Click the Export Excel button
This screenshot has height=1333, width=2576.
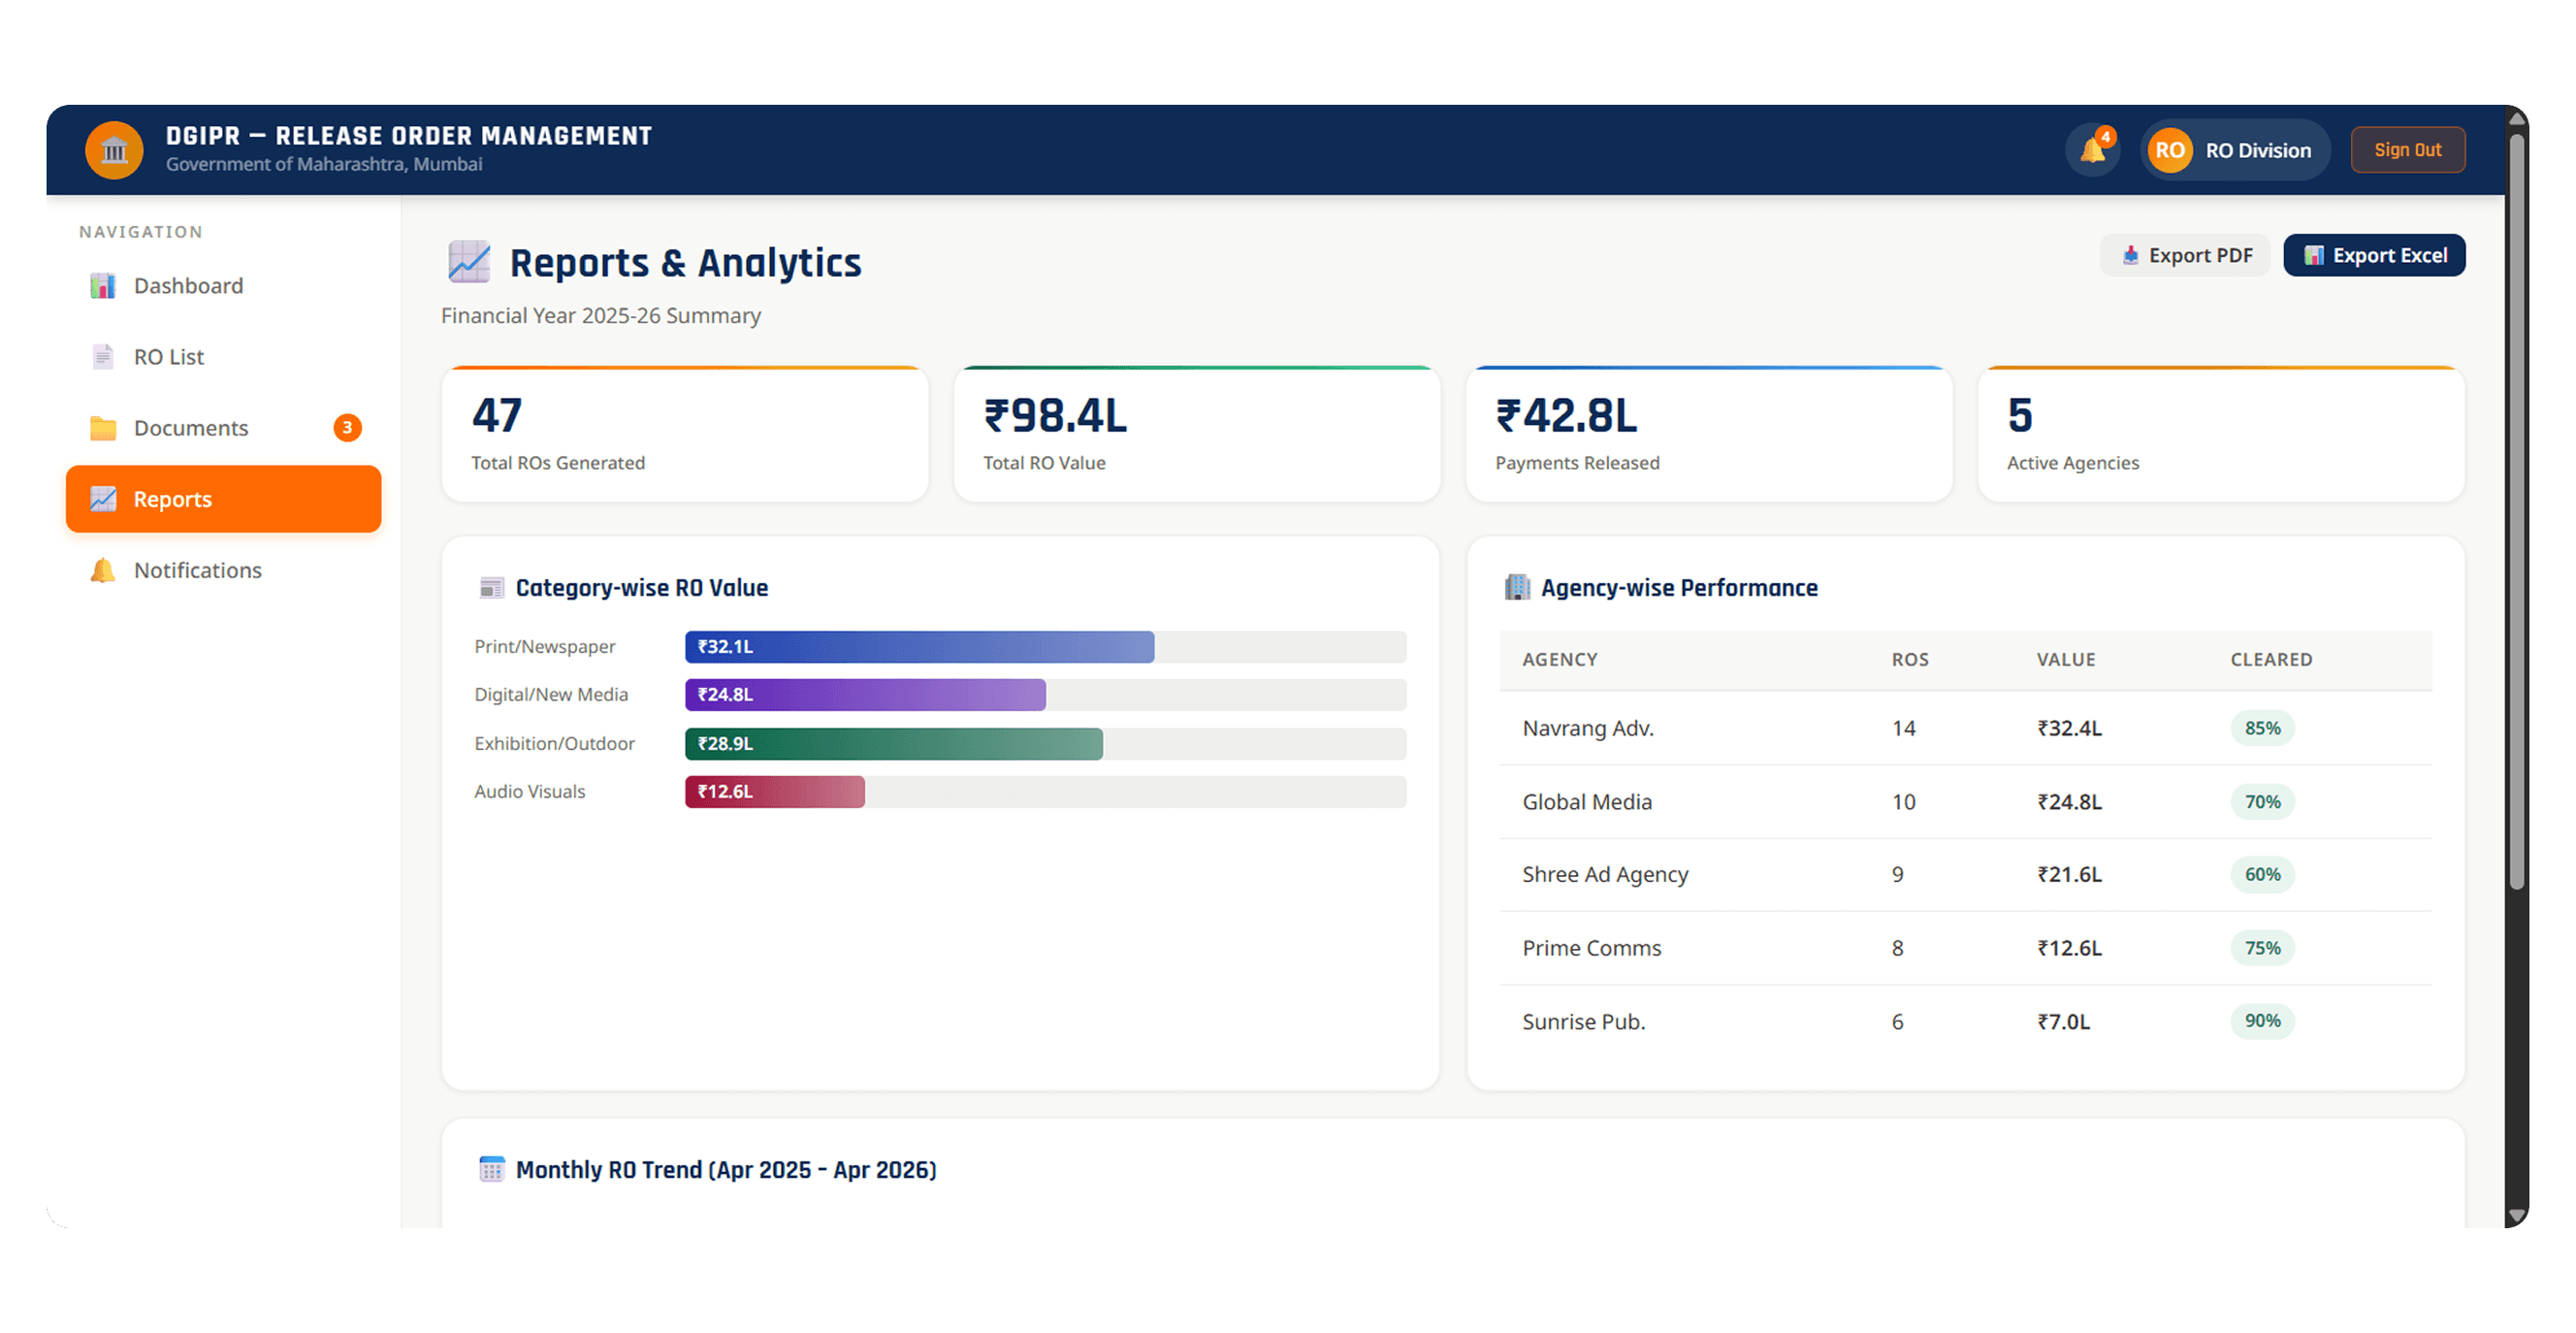(x=2374, y=256)
